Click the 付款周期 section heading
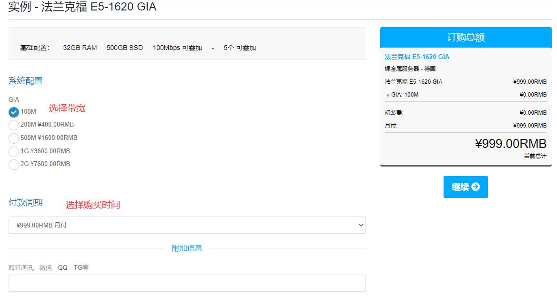This screenshot has height=296, width=557. click(26, 203)
